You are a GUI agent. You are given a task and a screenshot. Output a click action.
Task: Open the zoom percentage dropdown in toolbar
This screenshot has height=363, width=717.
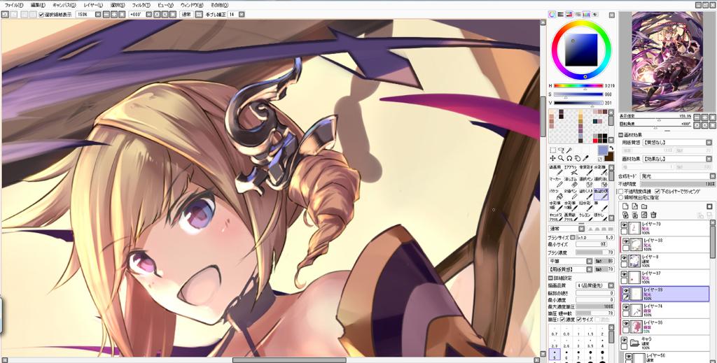pyautogui.click(x=97, y=15)
